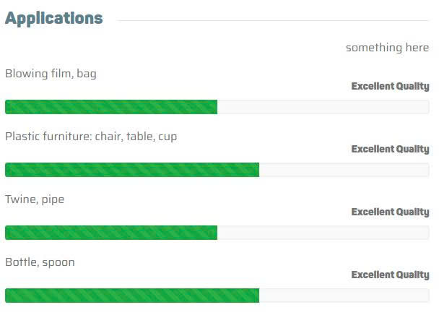Screen dimensions: 439x336
Task: Click the word 'cup' in furniture label
Action: (x=168, y=137)
